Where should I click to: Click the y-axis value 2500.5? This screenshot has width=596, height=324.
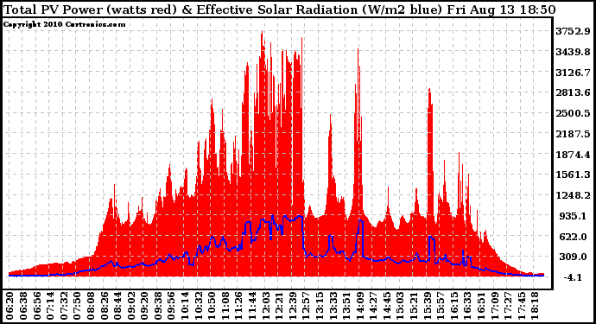[x=573, y=113]
